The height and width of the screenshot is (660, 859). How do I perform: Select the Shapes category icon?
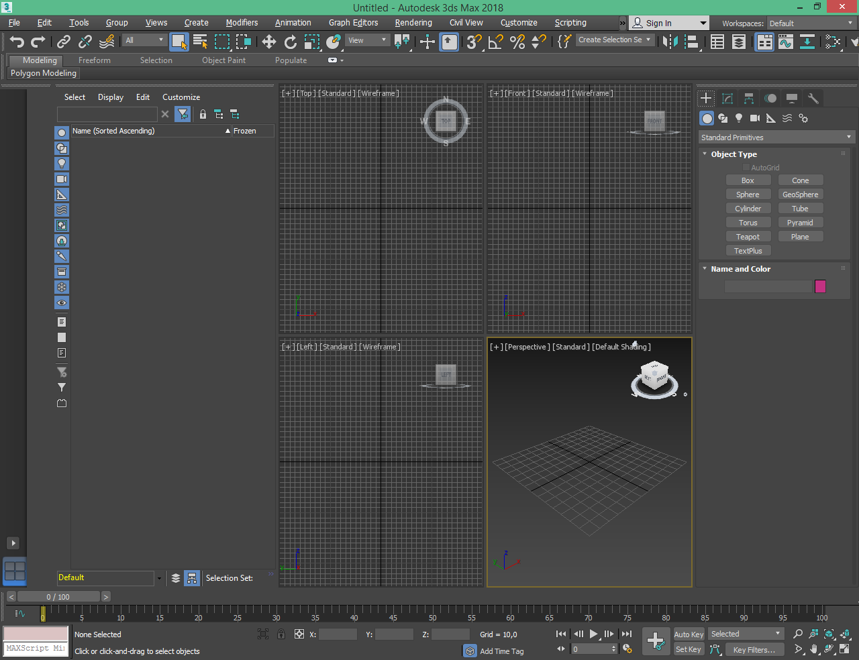[723, 118]
